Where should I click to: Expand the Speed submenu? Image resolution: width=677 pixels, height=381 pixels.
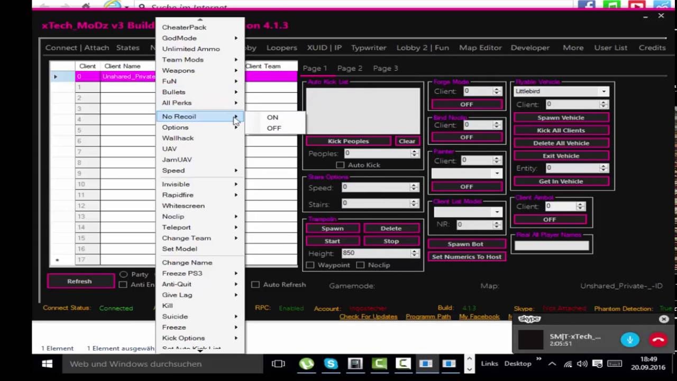click(x=199, y=170)
